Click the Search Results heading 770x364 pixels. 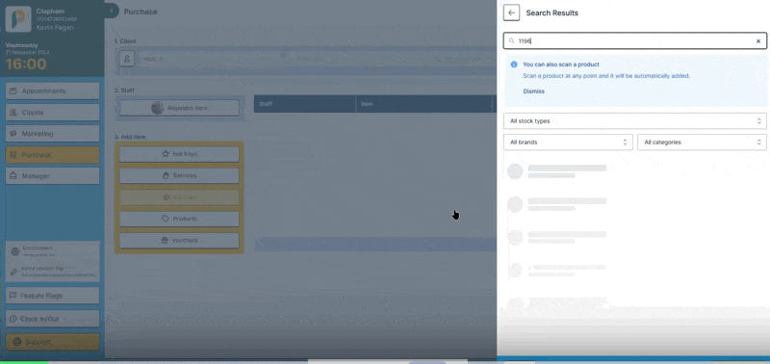[x=552, y=13]
